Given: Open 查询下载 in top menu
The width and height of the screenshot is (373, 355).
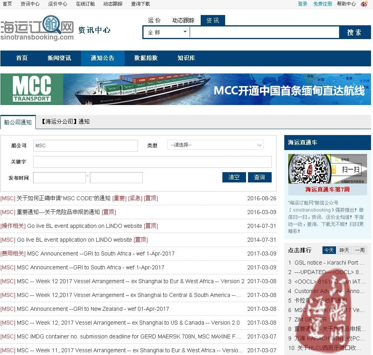Looking at the screenshot, I should 140,4.
